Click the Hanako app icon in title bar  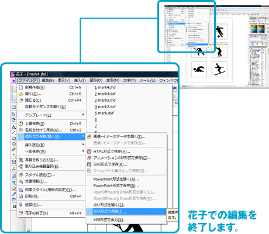(x=13, y=74)
